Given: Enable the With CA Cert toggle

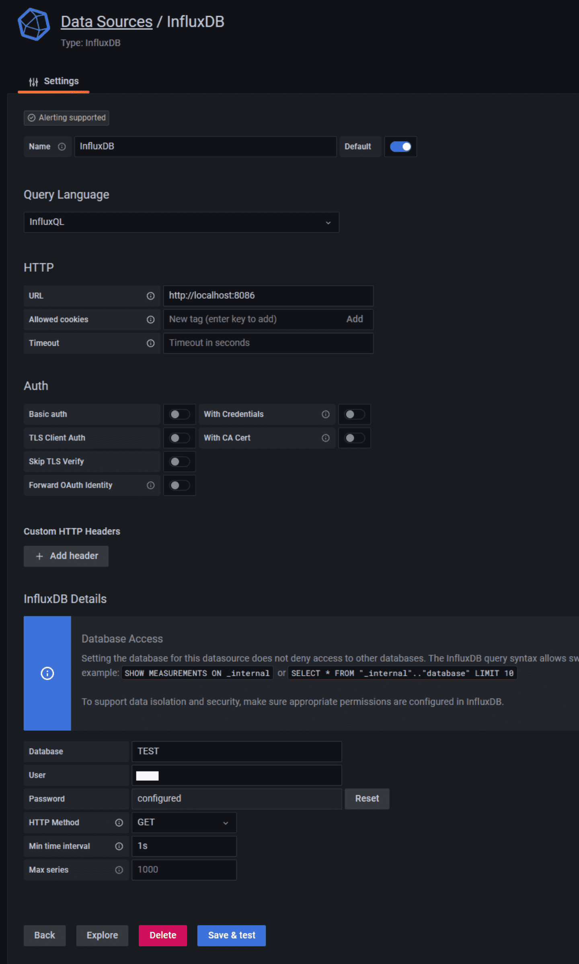Looking at the screenshot, I should coord(355,438).
